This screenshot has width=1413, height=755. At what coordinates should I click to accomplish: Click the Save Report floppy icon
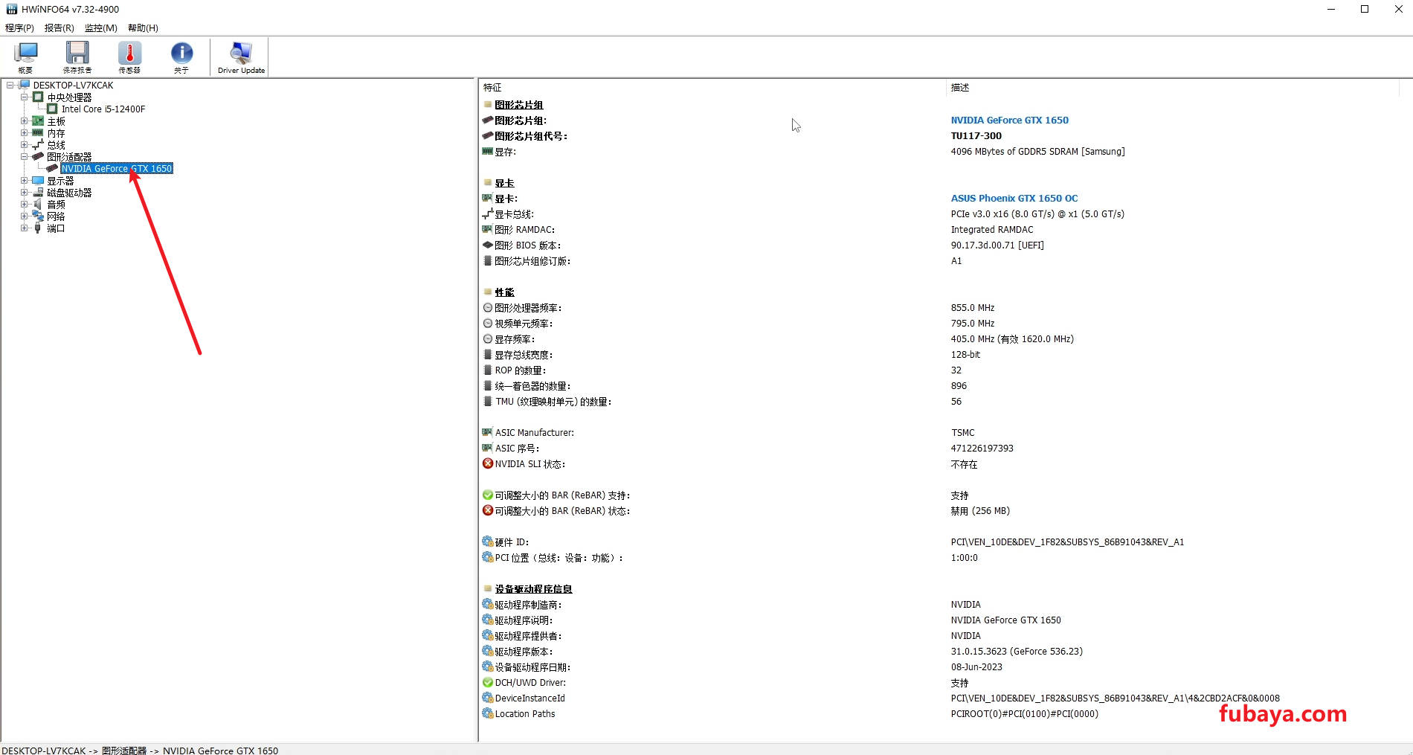point(77,57)
